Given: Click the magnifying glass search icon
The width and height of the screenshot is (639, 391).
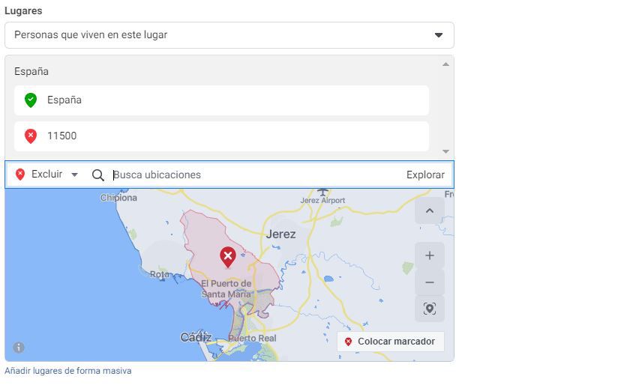Looking at the screenshot, I should coord(97,175).
